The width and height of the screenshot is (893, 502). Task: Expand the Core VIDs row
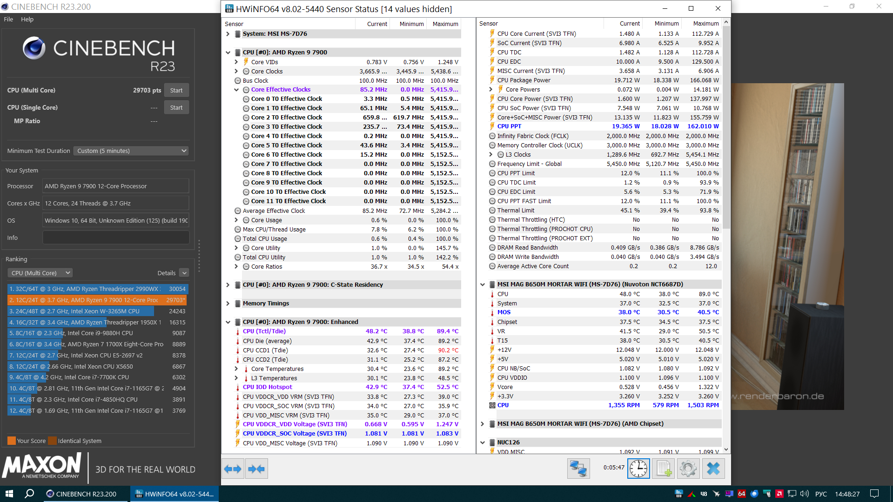tap(236, 62)
